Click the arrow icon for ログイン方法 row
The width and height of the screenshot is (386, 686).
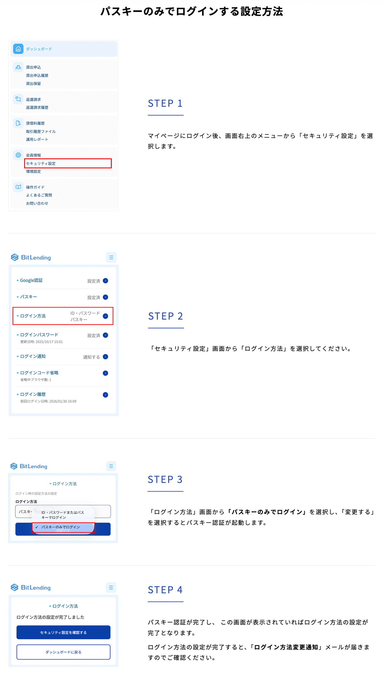(105, 316)
